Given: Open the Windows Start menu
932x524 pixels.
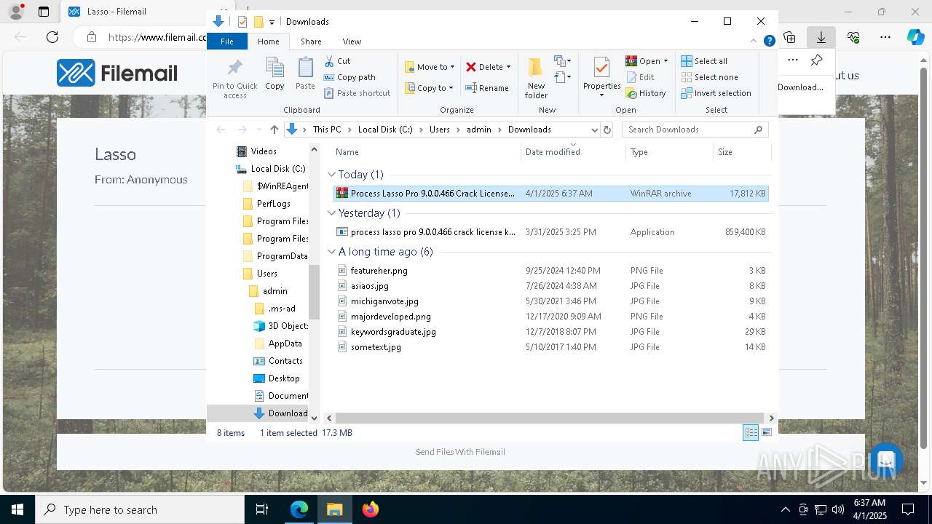Looking at the screenshot, I should point(17,509).
